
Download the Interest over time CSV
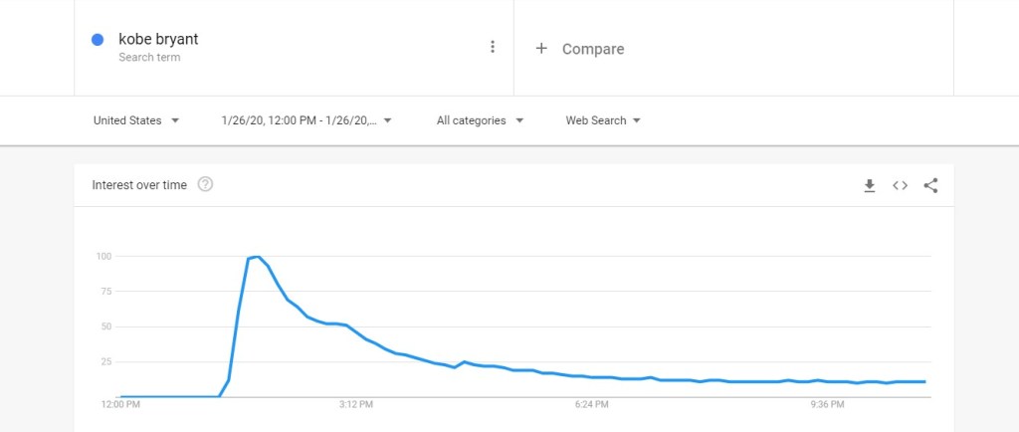coord(869,185)
